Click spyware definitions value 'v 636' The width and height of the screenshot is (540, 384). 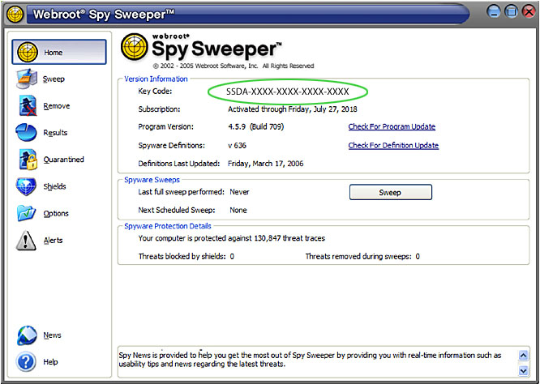237,145
